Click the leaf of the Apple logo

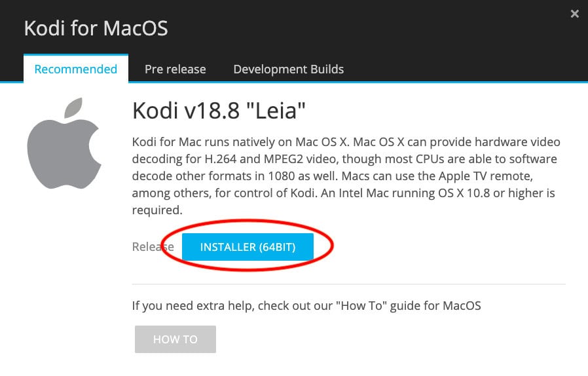click(73, 107)
